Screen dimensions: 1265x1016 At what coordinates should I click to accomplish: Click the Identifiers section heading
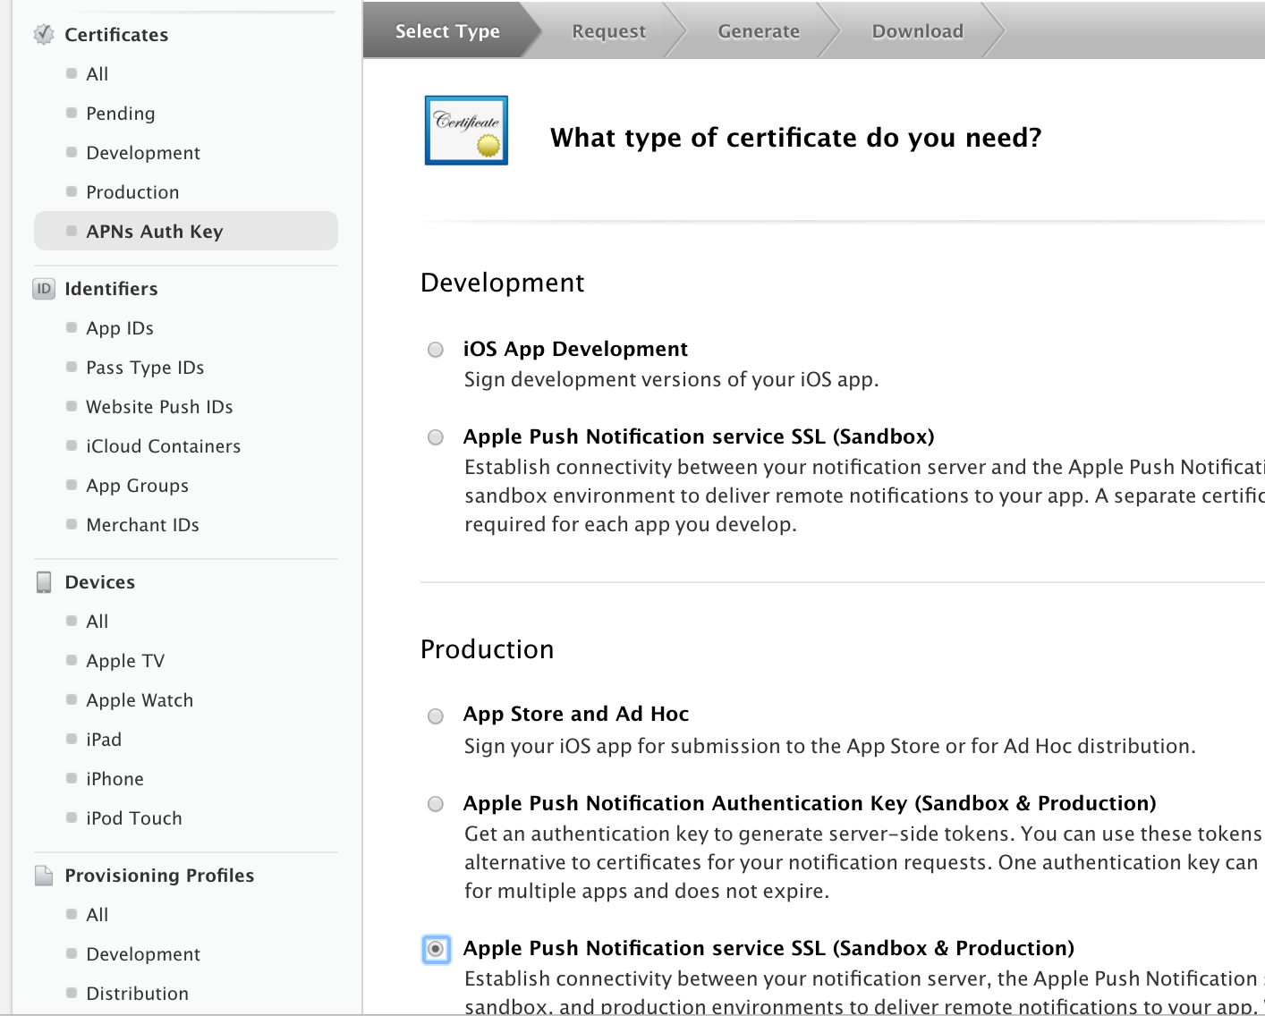[x=111, y=289]
